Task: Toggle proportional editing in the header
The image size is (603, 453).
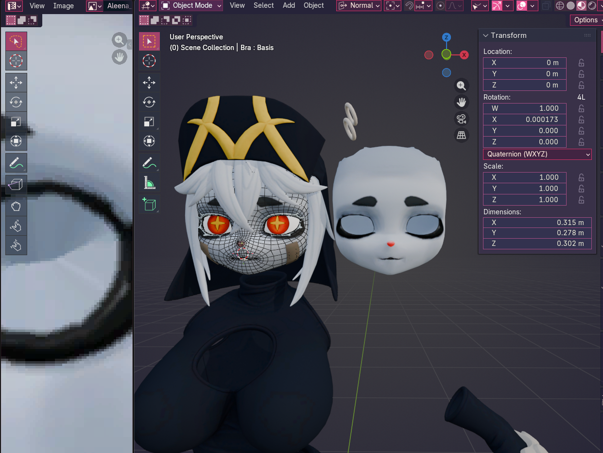Action: coord(441,6)
